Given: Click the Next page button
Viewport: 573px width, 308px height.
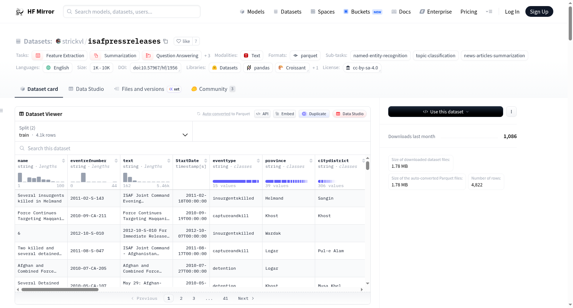Looking at the screenshot, I should pyautogui.click(x=246, y=298).
